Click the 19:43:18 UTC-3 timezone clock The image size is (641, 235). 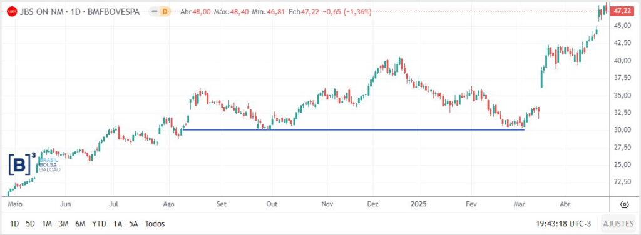click(564, 224)
